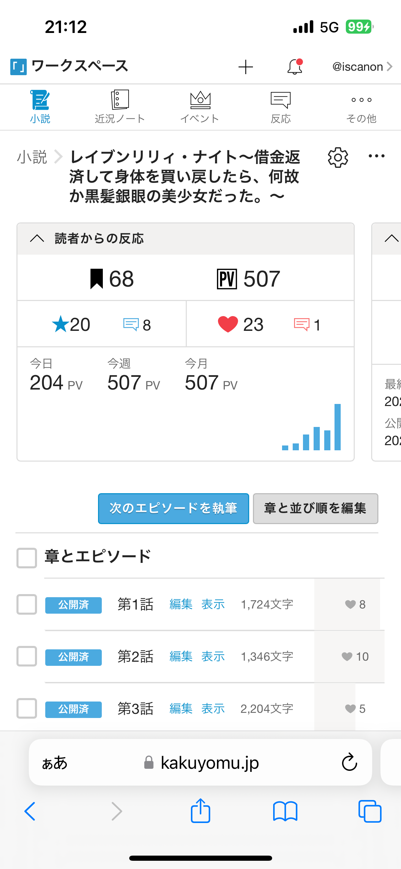
Task: Open the notifications bell icon
Action: (x=295, y=67)
